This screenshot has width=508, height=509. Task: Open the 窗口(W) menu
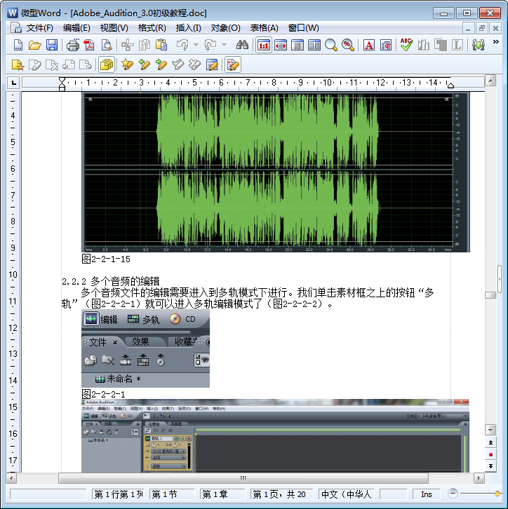click(x=303, y=28)
